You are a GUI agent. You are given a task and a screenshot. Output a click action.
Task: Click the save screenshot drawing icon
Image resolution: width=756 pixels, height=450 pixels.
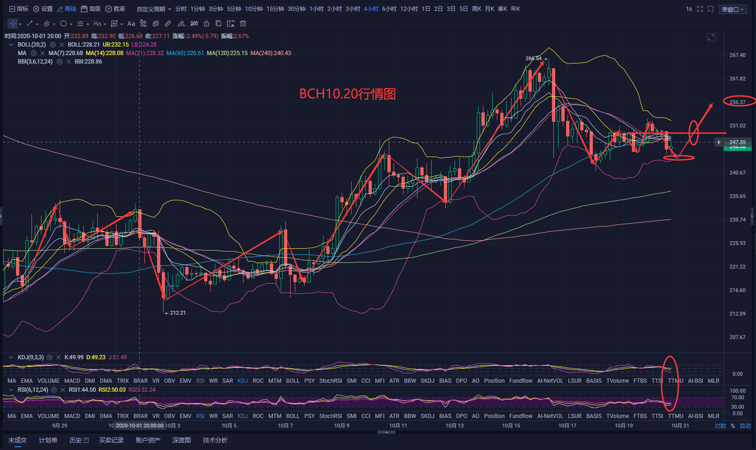pyautogui.click(x=231, y=24)
